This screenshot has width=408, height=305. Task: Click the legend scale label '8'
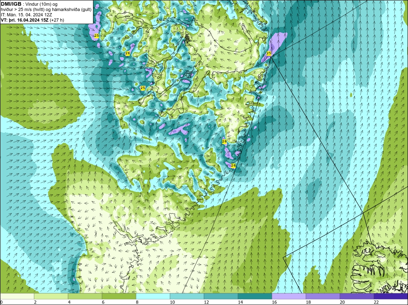(x=137, y=302)
